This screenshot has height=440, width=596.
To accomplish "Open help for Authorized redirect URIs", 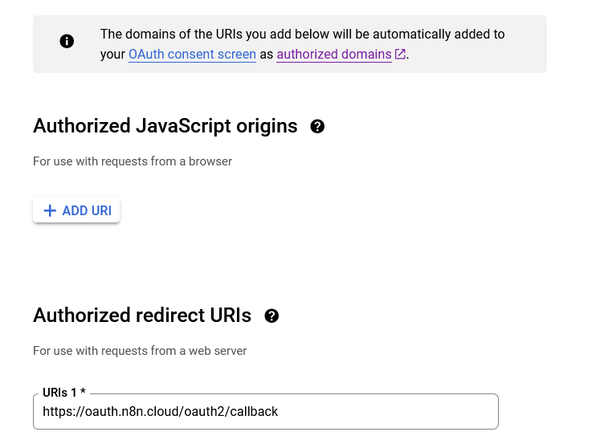I will tap(271, 316).
